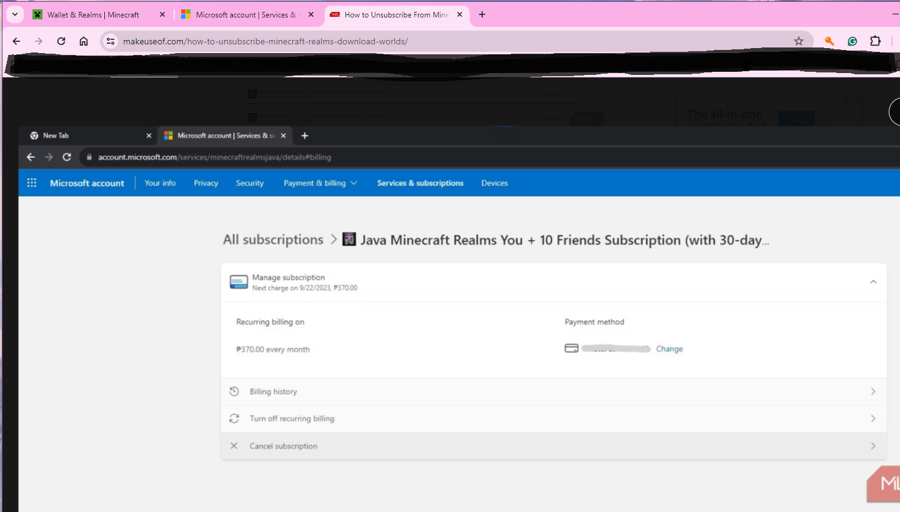Open the home page via the house icon
The width and height of the screenshot is (900, 512).
[84, 41]
